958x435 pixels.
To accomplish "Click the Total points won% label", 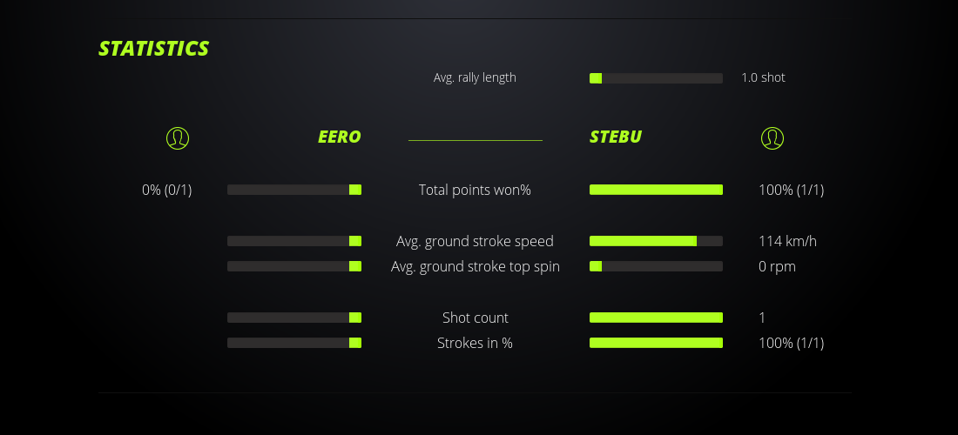I will pyautogui.click(x=475, y=190).
